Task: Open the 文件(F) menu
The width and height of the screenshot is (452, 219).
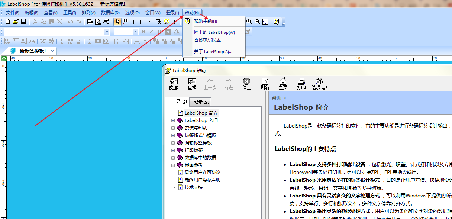Action: (12, 13)
